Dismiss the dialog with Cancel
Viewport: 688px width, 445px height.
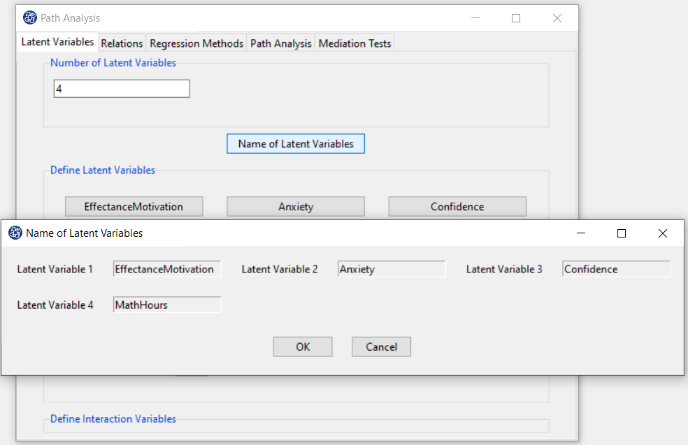coord(381,346)
